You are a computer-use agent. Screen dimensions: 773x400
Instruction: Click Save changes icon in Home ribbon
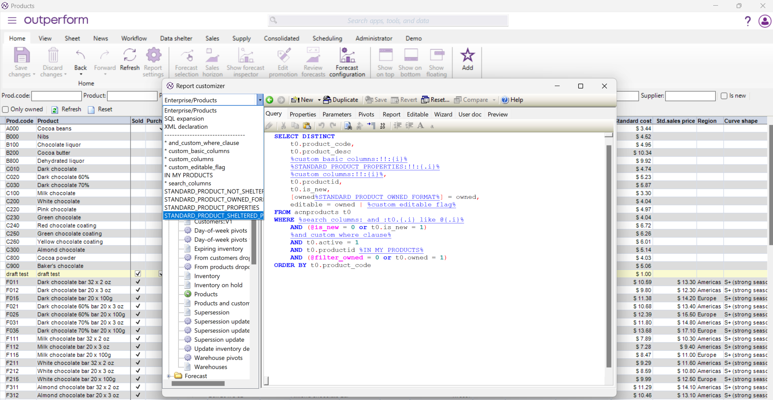click(21, 55)
